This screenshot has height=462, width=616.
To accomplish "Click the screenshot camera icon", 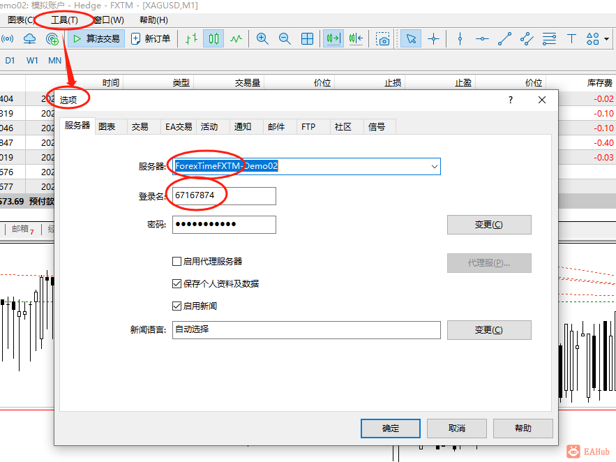I will click(x=382, y=38).
